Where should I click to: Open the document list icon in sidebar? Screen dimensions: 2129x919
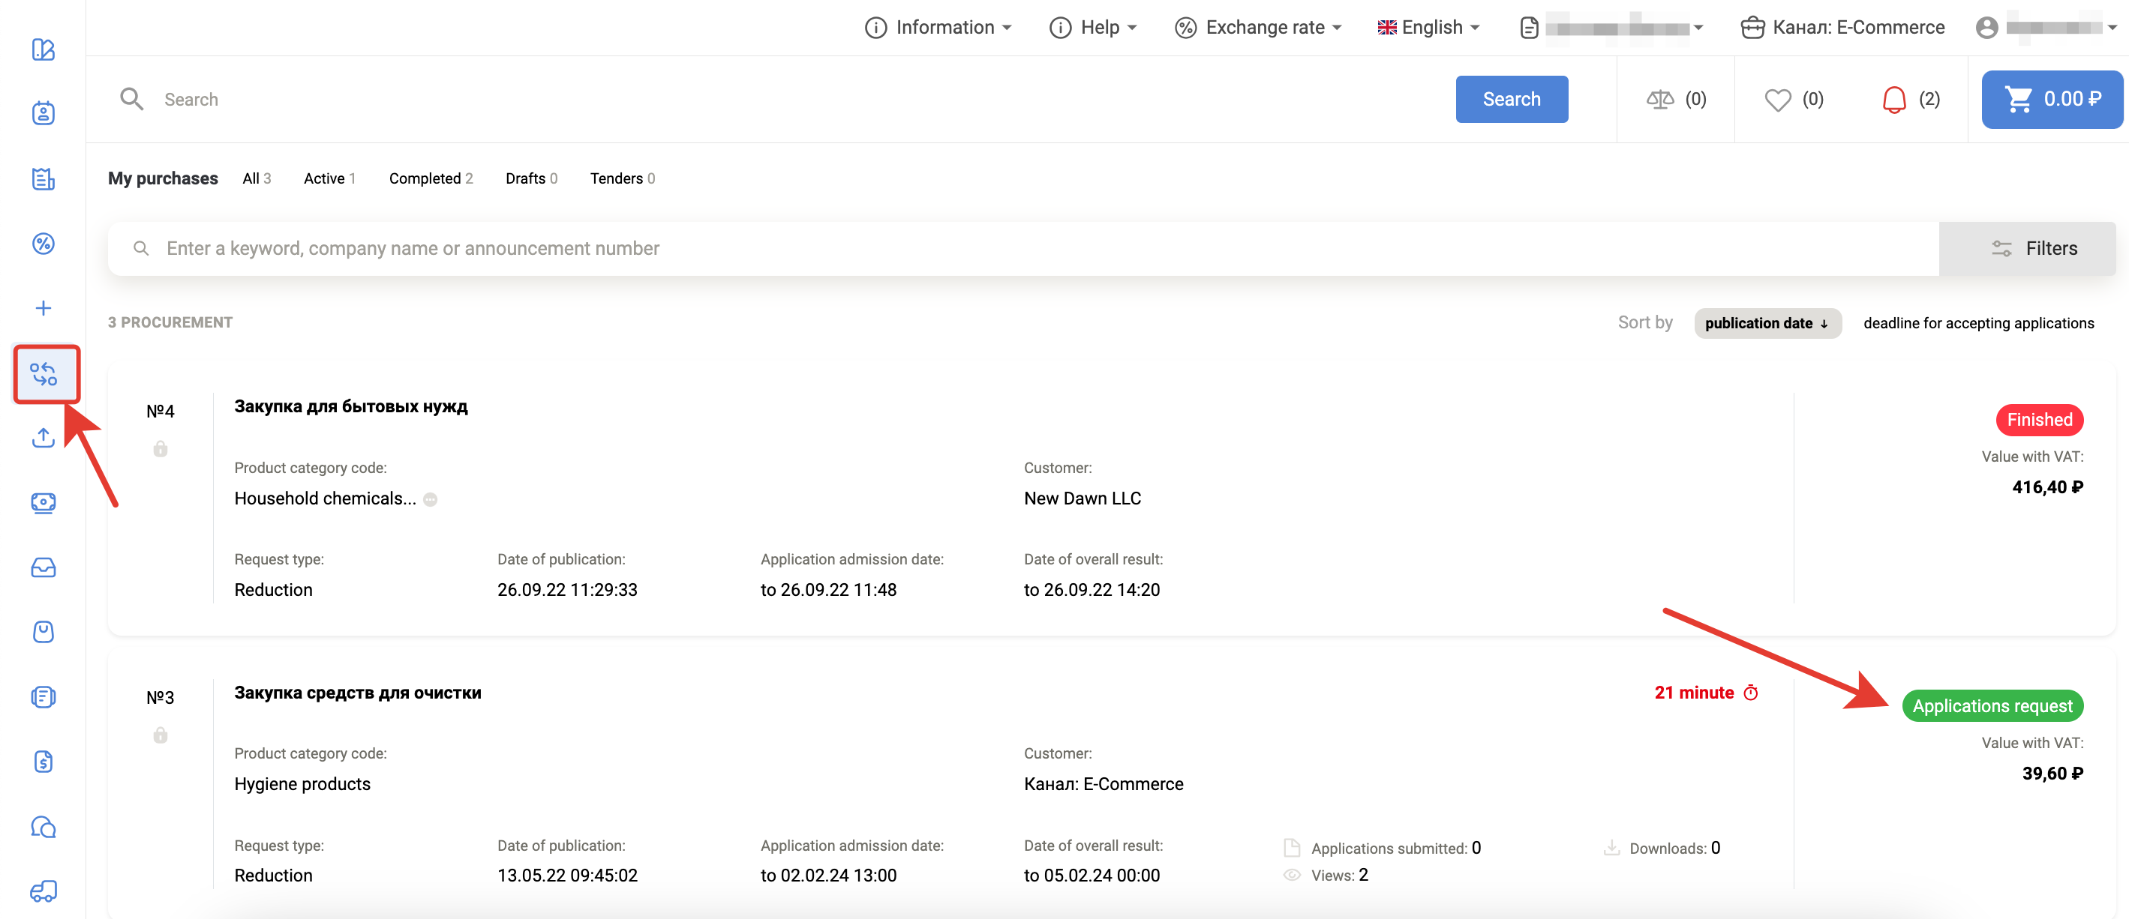click(43, 178)
